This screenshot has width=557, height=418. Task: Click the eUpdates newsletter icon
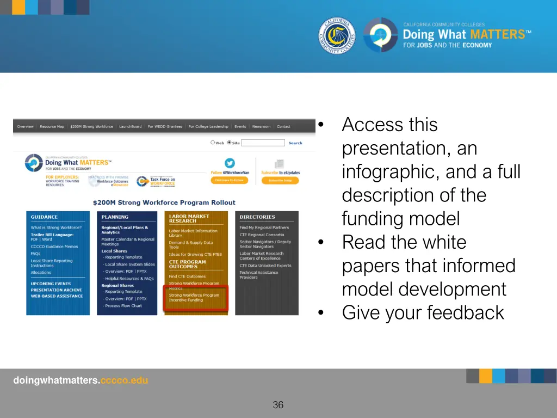click(x=280, y=164)
